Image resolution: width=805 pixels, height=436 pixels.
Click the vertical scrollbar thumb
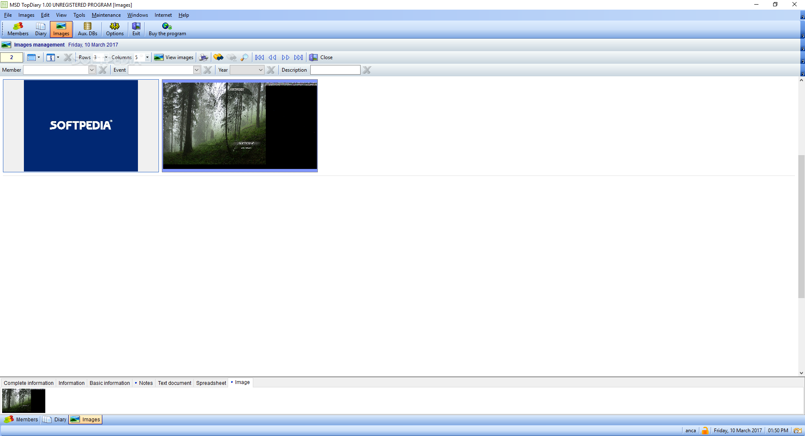click(801, 226)
